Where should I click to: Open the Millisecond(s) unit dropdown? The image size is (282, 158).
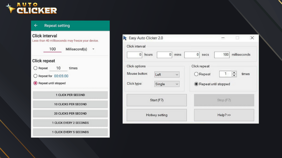point(93,49)
